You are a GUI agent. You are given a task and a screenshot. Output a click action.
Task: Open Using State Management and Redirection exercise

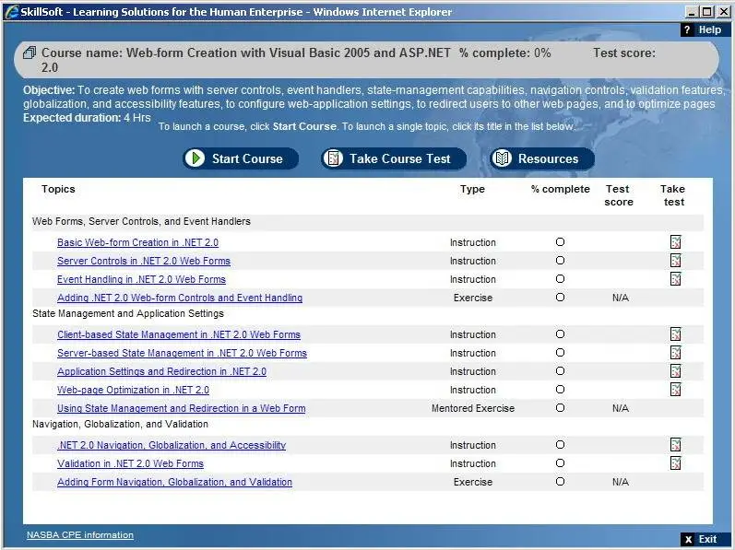click(x=182, y=408)
